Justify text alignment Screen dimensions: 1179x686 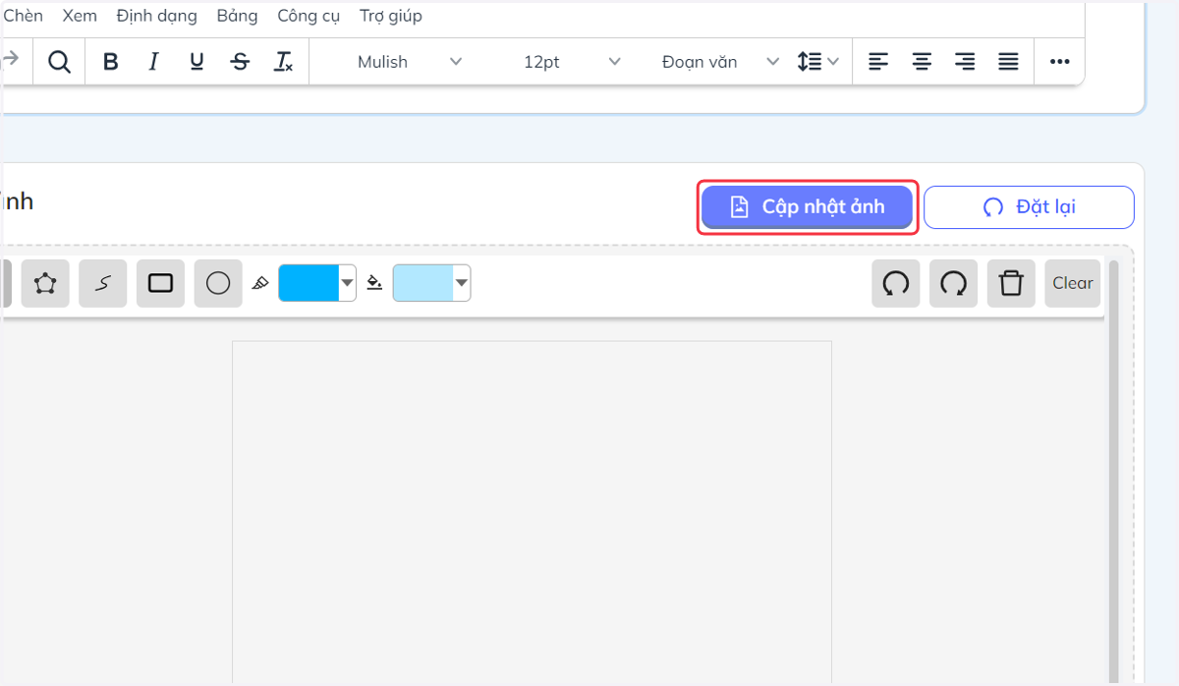(1008, 62)
